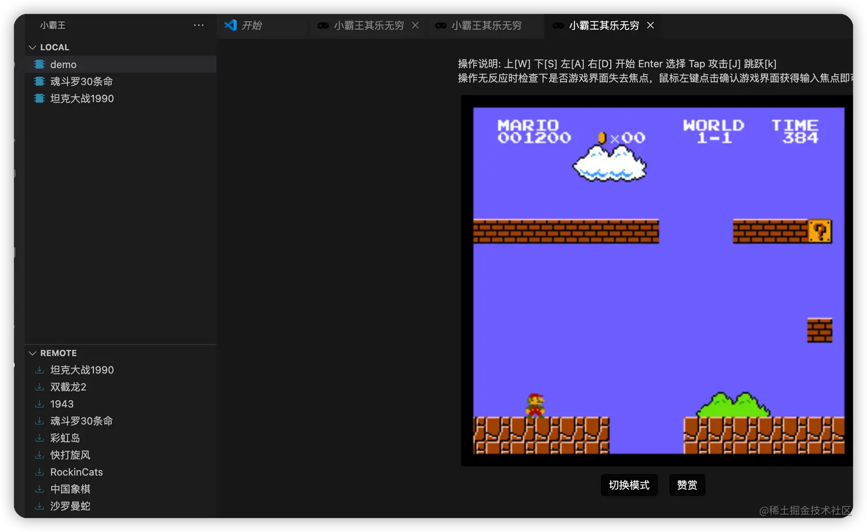Collapse the REMOTE section chevron
Image resolution: width=867 pixels, height=532 pixels.
coord(33,353)
